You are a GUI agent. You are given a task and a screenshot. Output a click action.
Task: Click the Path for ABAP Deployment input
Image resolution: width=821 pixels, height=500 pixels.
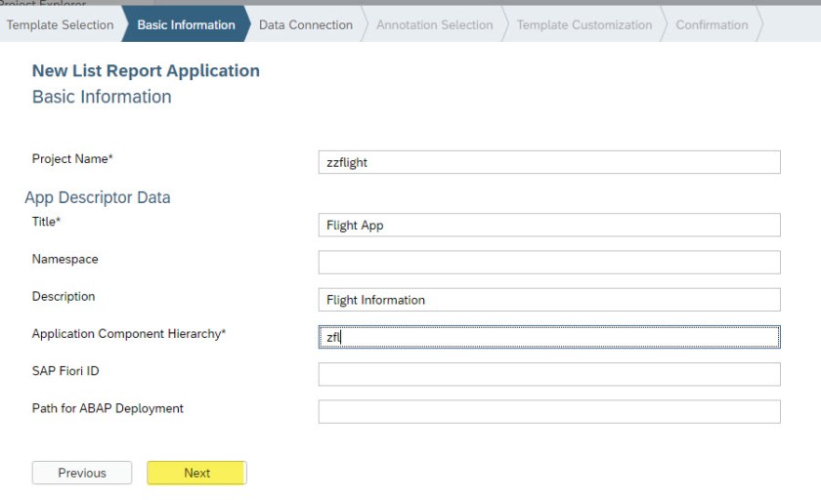[549, 411]
